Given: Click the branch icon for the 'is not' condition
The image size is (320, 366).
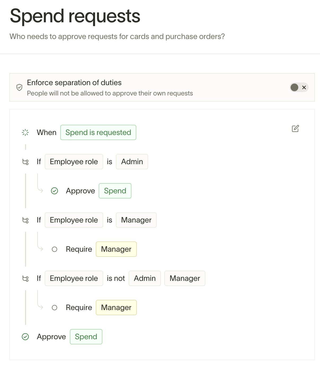Looking at the screenshot, I should tap(25, 278).
